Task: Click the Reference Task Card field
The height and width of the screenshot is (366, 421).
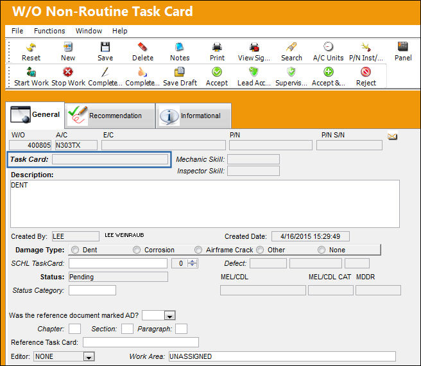Action: tap(141, 342)
